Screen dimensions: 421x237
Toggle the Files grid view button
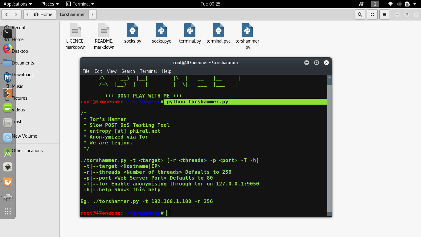click(372, 14)
